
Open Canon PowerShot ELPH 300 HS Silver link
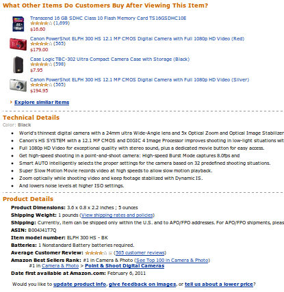tap(140, 80)
